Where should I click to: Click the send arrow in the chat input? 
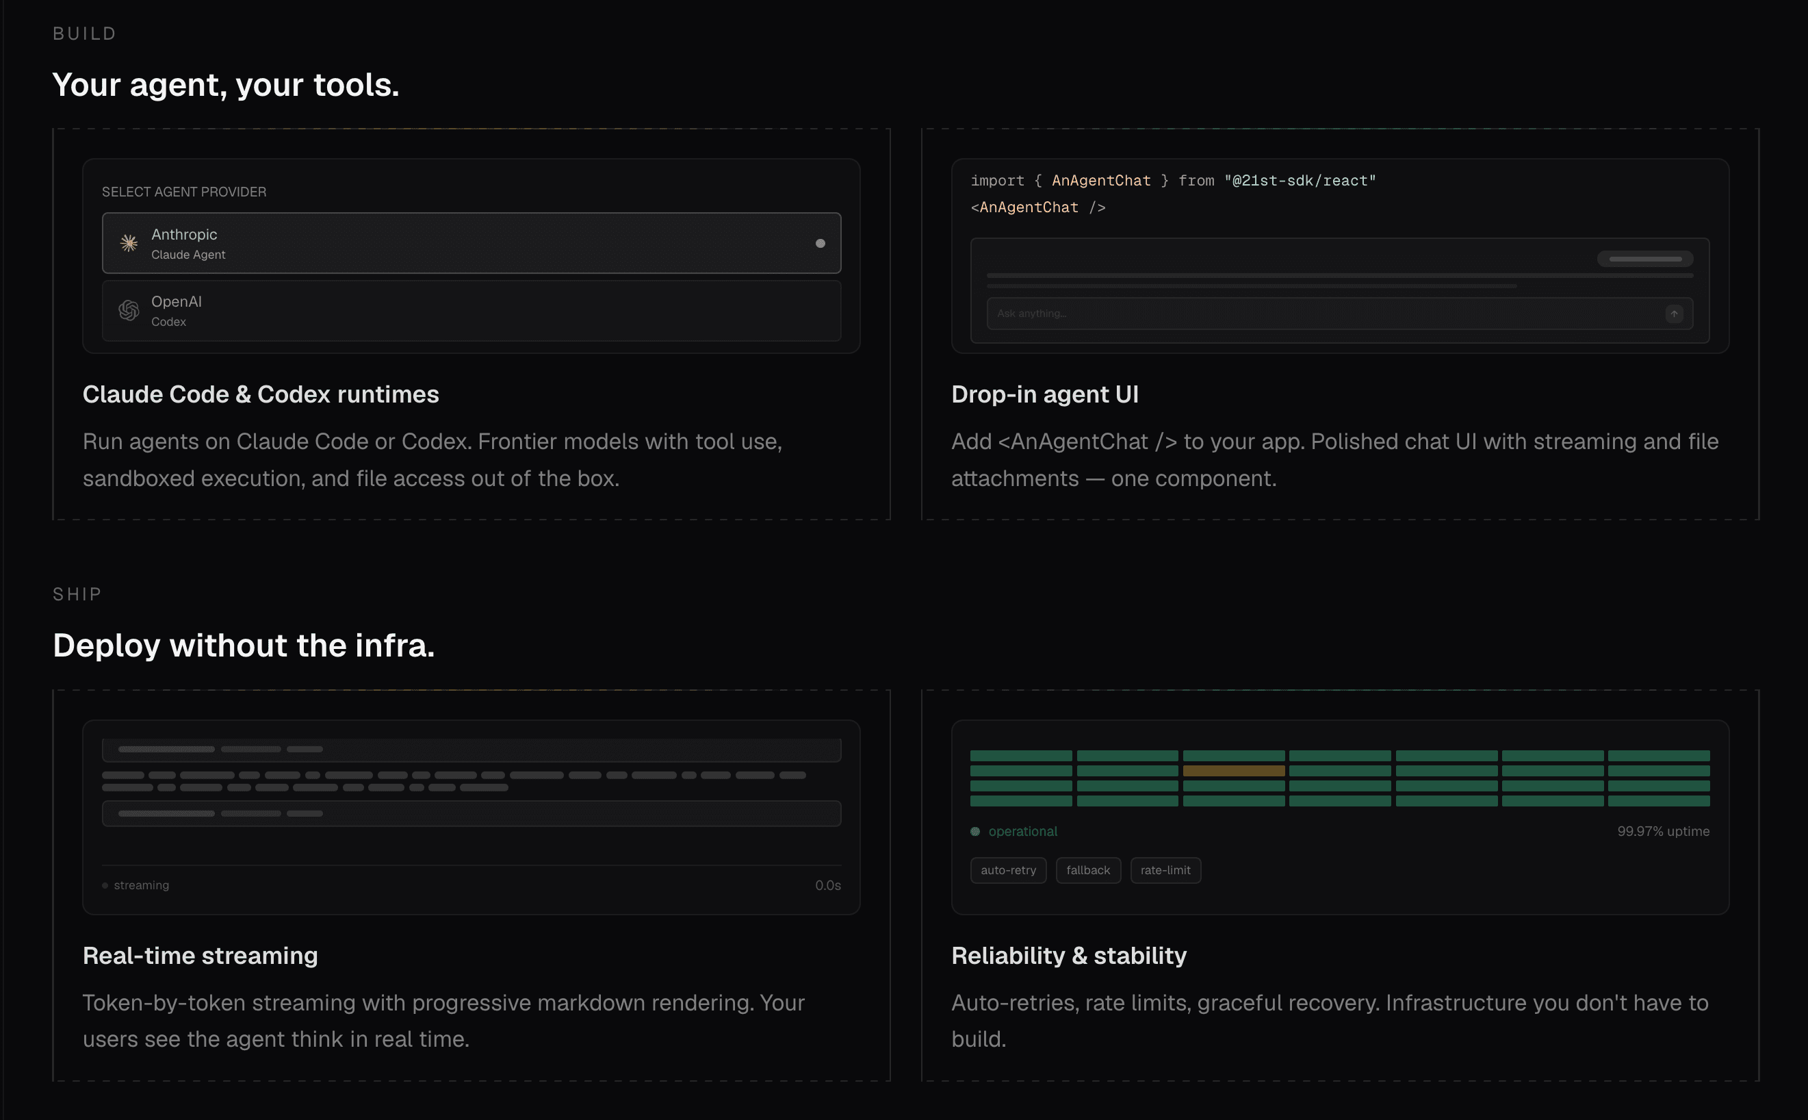tap(1674, 314)
